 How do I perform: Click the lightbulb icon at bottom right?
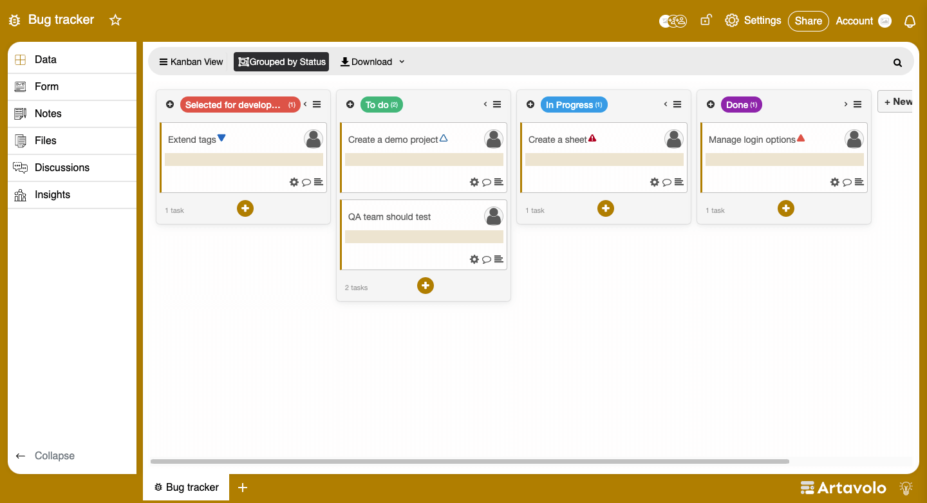(906, 488)
